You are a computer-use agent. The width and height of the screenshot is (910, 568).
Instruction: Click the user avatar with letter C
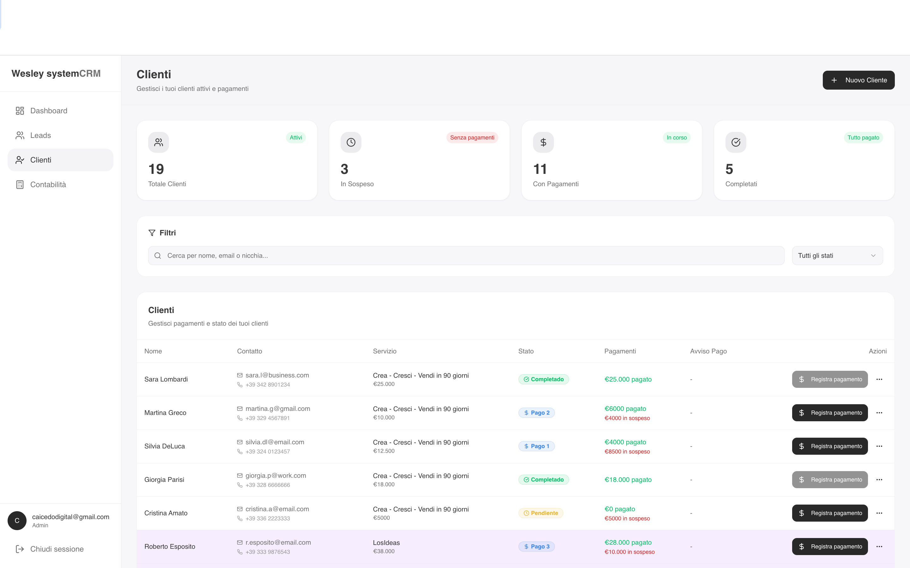[17, 520]
